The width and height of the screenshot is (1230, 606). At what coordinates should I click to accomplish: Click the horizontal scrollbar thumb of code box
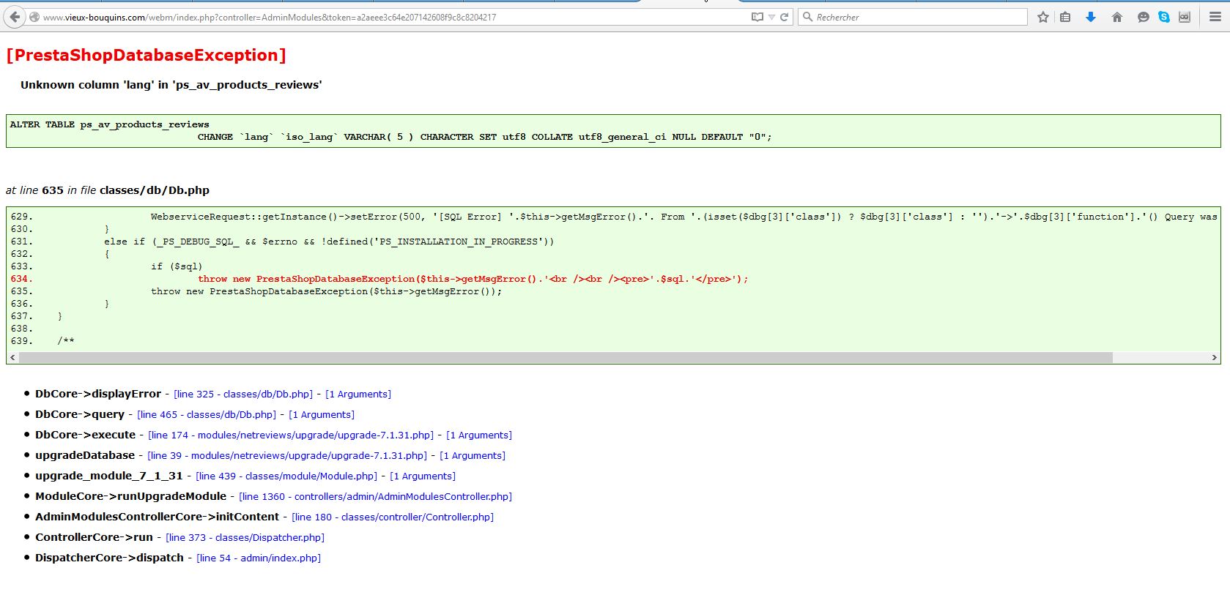(x=566, y=358)
